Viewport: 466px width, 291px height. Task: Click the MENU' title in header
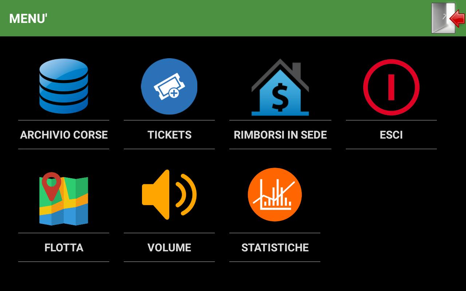[28, 19]
